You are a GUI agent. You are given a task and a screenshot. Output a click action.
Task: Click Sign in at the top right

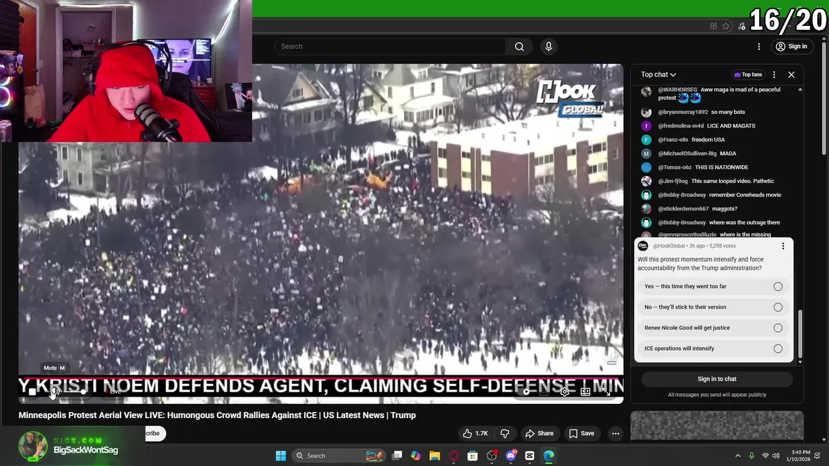pyautogui.click(x=791, y=47)
